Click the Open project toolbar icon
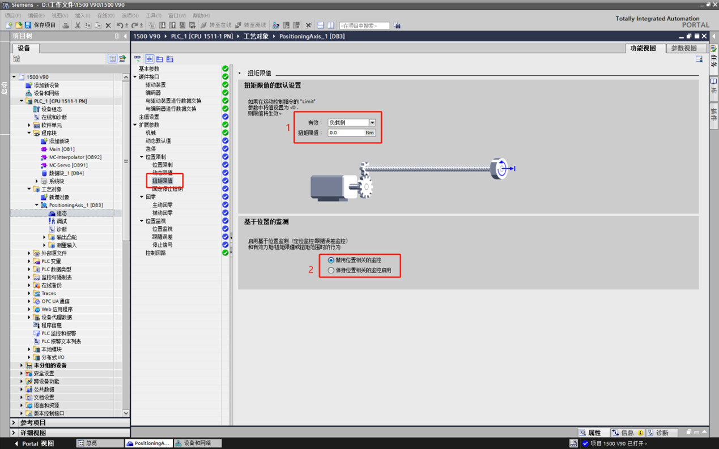Viewport: 719px width, 449px height. 18,25
